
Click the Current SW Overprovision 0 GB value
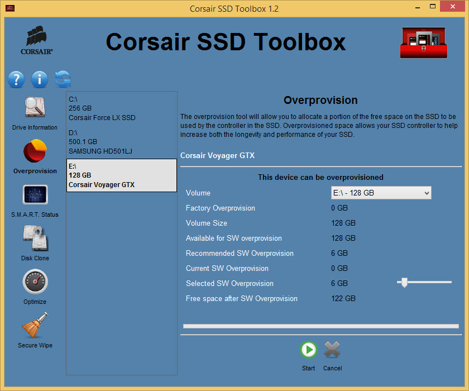(x=339, y=268)
